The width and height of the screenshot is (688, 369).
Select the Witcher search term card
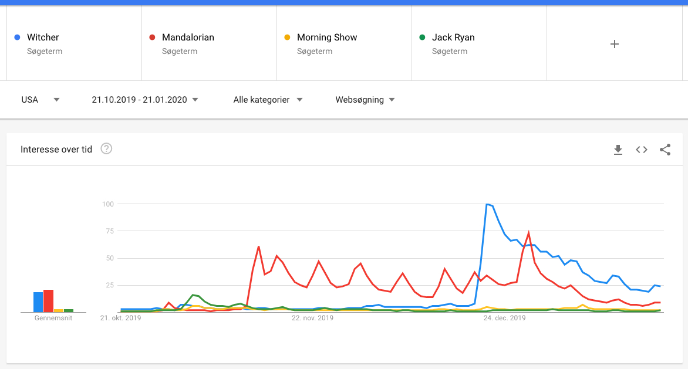tap(74, 44)
